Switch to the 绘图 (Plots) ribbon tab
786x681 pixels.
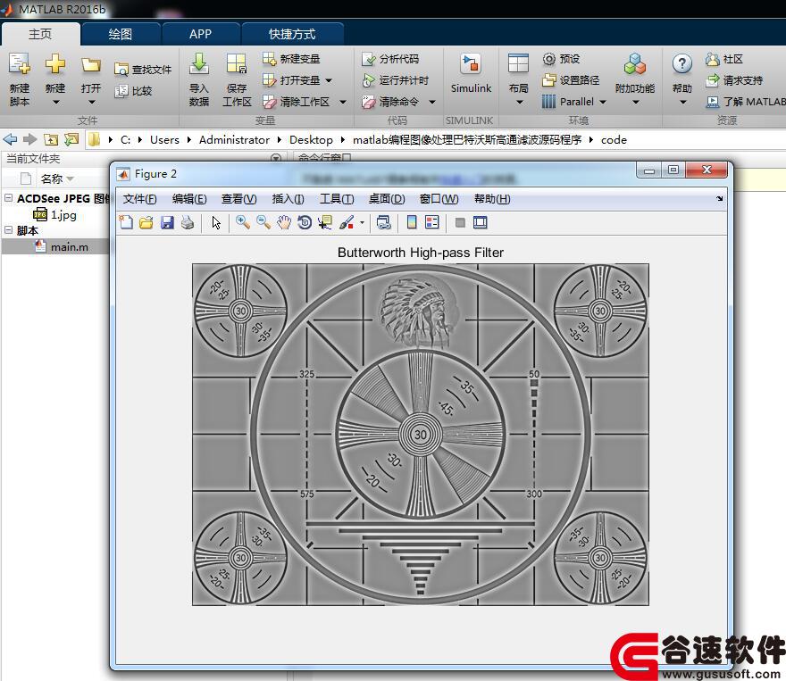121,34
